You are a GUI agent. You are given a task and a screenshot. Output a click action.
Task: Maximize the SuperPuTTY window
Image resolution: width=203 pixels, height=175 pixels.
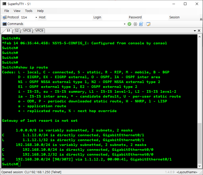(x=185, y=4)
